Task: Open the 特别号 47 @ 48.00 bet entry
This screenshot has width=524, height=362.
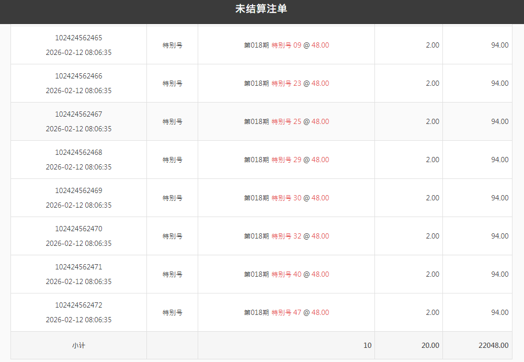Action: (x=300, y=313)
